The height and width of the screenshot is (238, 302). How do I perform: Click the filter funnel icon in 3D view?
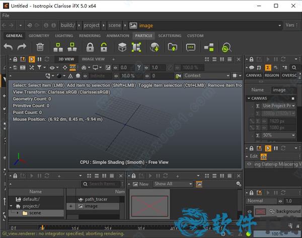[39, 67]
